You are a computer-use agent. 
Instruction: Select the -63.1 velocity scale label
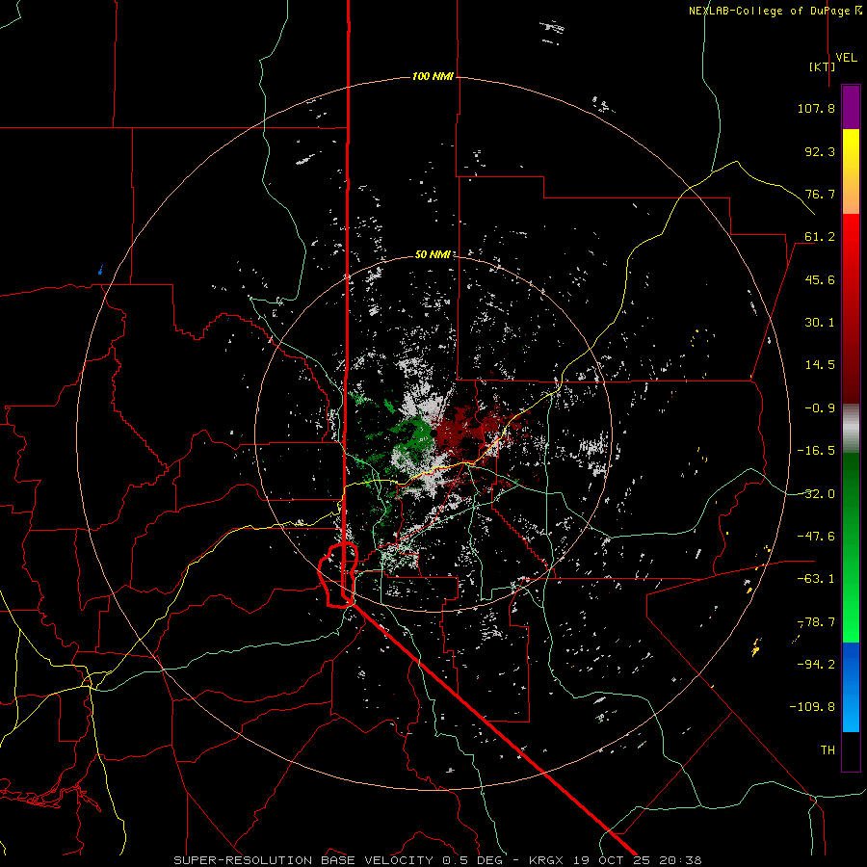click(816, 579)
